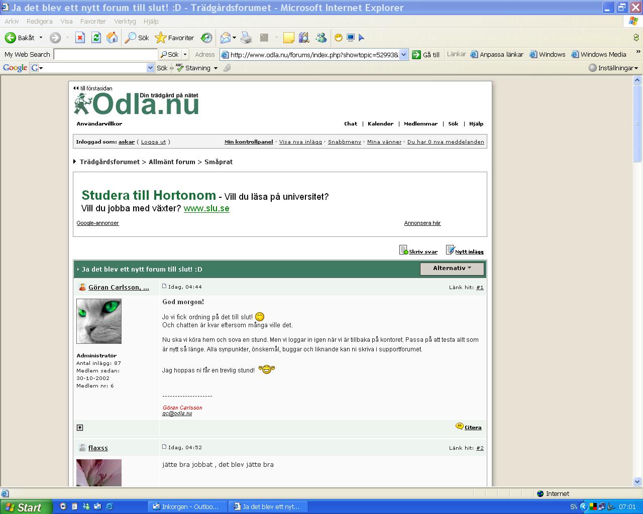Open the Alternativ dropdown
This screenshot has width=643, height=514.
pos(452,269)
